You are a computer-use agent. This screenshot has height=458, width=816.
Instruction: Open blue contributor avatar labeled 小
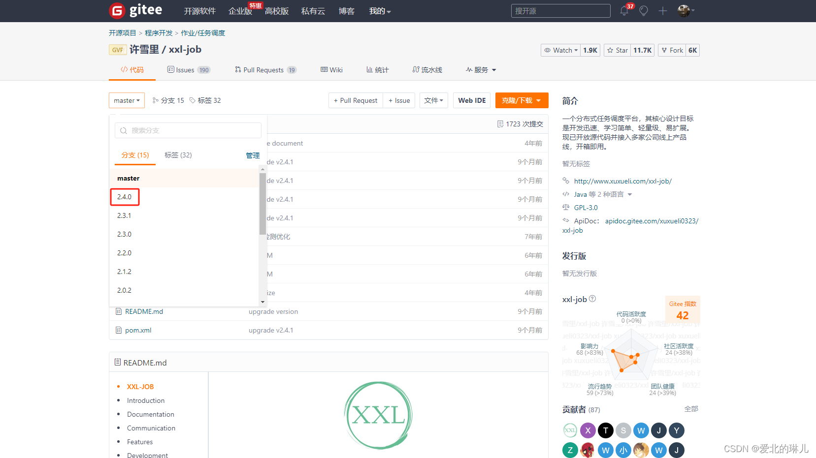(x=623, y=450)
